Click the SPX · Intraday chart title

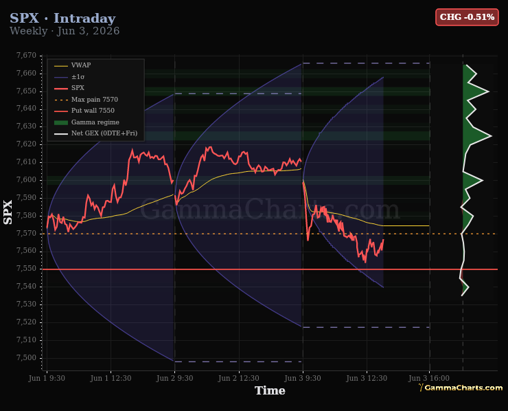coord(62,18)
